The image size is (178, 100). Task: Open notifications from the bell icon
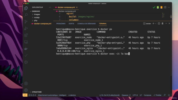coord(169,95)
